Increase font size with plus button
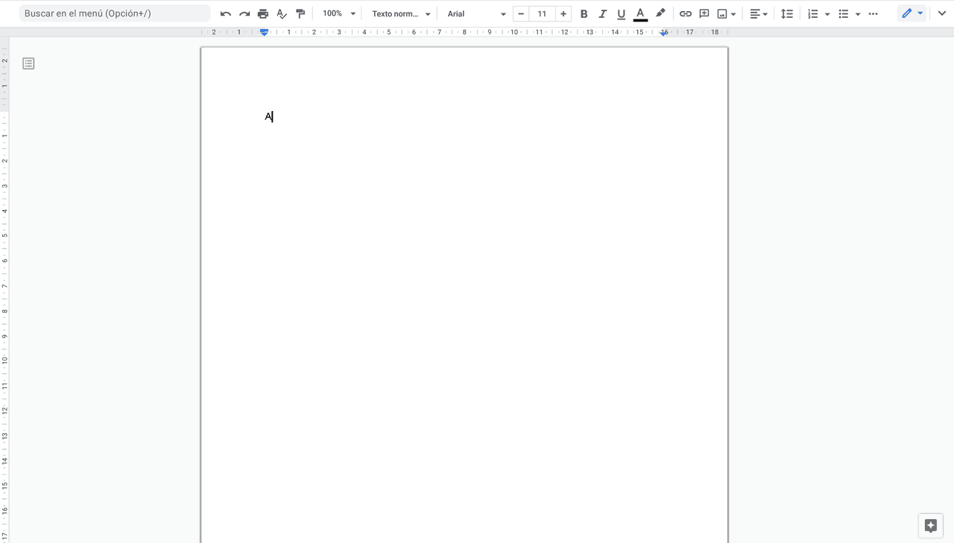 [563, 14]
